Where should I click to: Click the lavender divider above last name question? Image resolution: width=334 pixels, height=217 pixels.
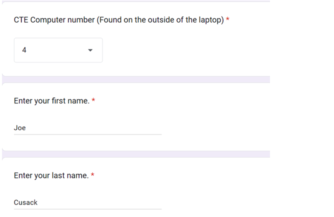pyautogui.click(x=136, y=154)
